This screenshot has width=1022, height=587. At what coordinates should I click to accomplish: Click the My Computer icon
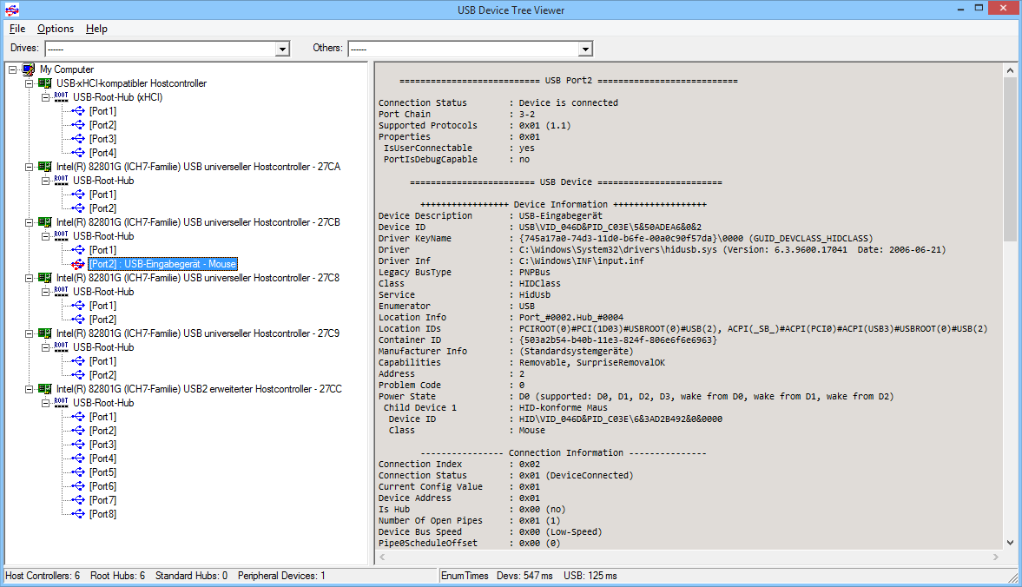pos(28,69)
